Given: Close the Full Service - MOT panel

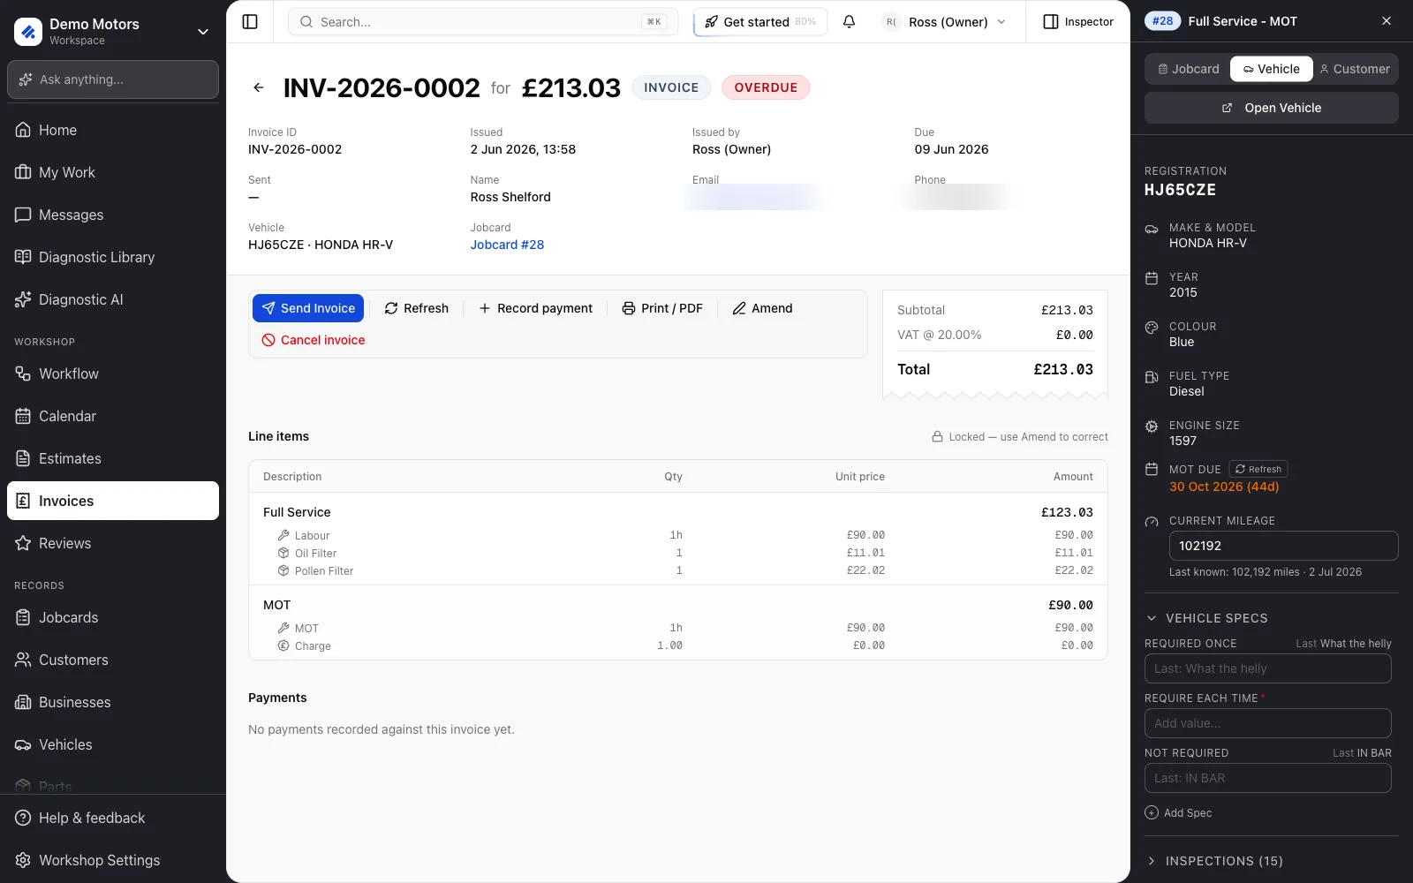Looking at the screenshot, I should coord(1387,21).
